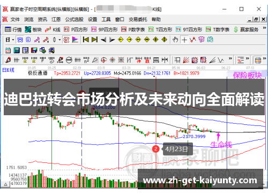Click the triangle button at chart bottom-left
The height and width of the screenshot is (194, 268).
pos(5,184)
